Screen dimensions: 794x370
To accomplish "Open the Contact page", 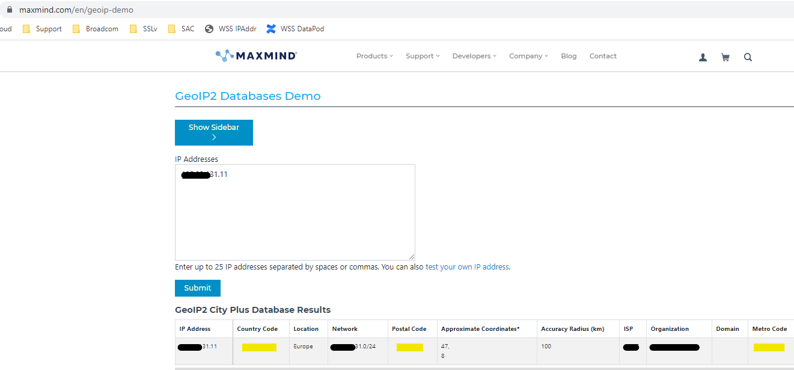I will 603,56.
